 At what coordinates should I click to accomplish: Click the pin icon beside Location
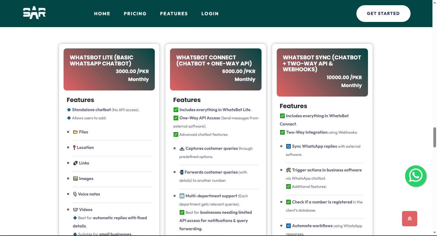74,147
